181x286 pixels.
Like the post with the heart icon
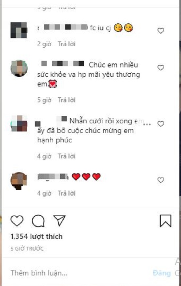pyautogui.click(x=17, y=221)
